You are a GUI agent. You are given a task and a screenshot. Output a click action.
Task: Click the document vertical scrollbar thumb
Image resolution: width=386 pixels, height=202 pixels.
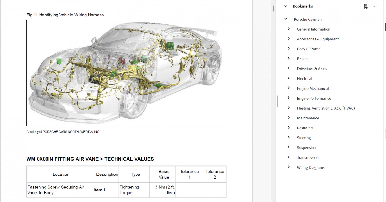pyautogui.click(x=273, y=8)
